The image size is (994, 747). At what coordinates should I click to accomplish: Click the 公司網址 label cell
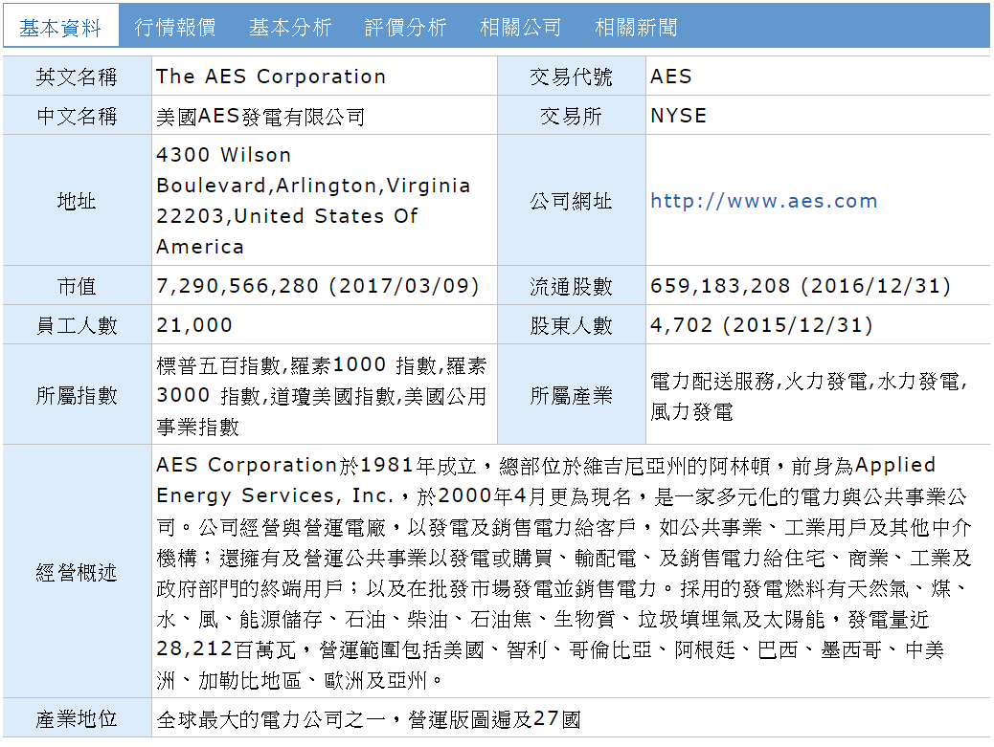pyautogui.click(x=571, y=201)
